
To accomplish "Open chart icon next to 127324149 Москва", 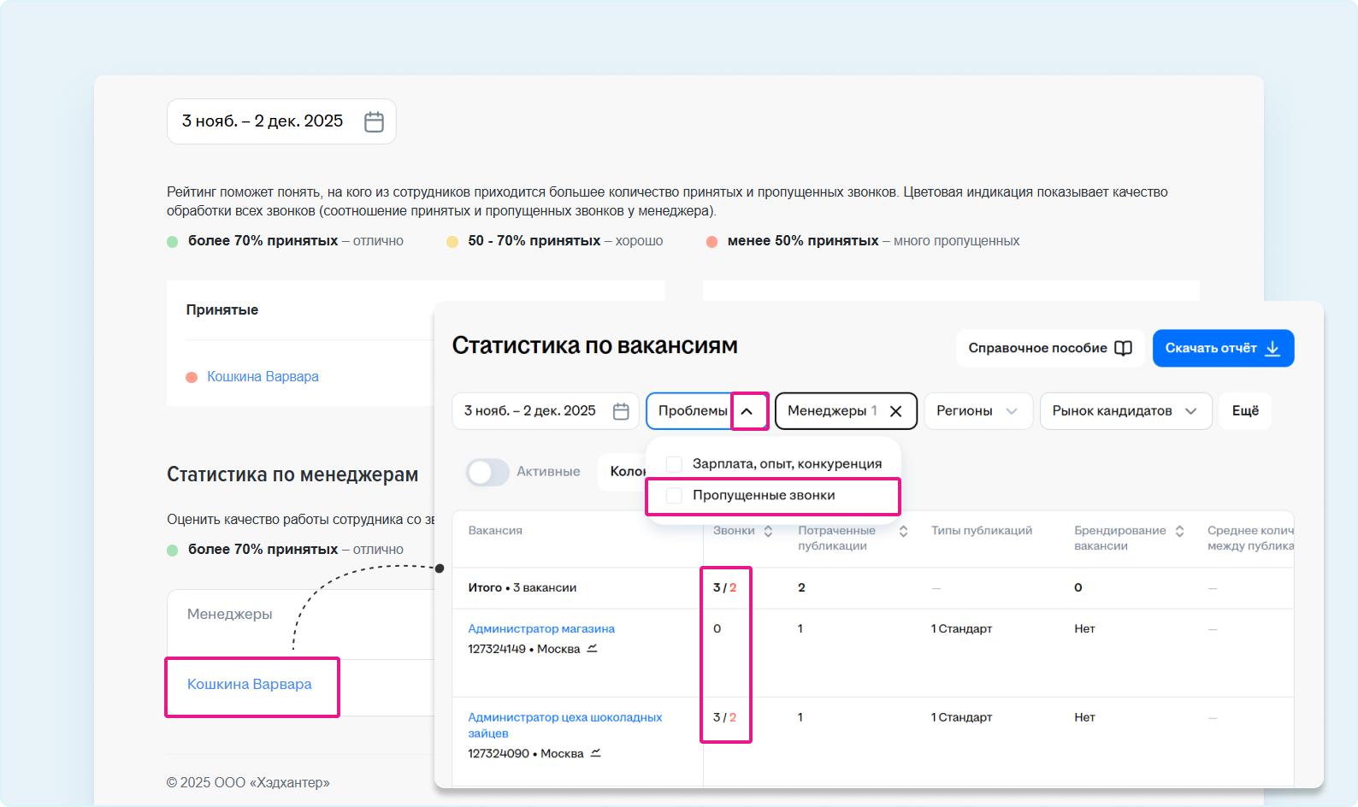I will point(592,649).
